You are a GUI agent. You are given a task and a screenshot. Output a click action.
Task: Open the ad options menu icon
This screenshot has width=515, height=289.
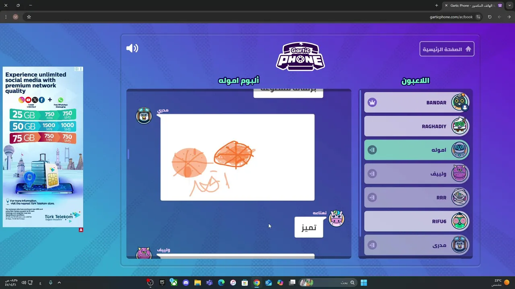(81, 69)
